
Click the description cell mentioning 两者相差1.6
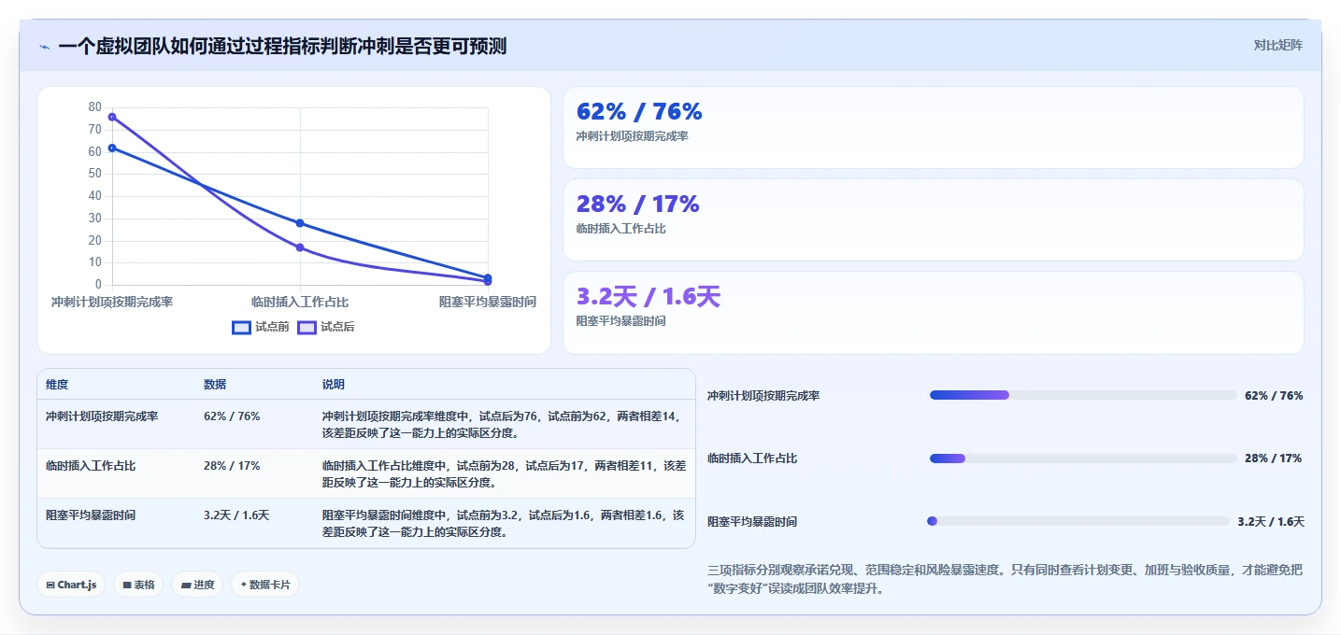[x=505, y=524]
